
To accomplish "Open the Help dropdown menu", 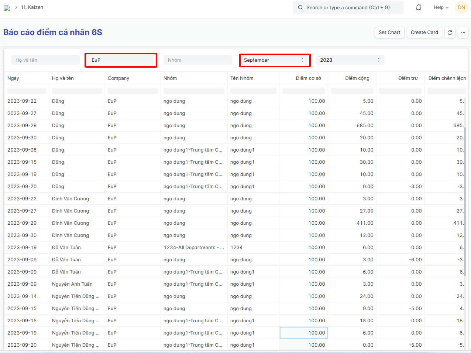I will pyautogui.click(x=441, y=7).
